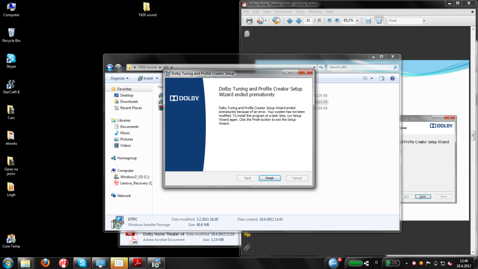Image resolution: width=478 pixels, height=269 pixels.
Task: Select the fit-width scrolling icon in Adobe Reader
Action: [368, 21]
